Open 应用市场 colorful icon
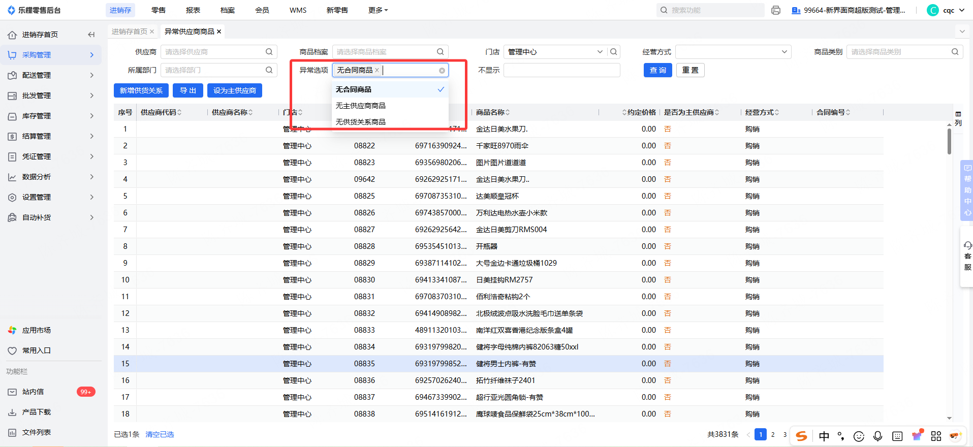The height and width of the screenshot is (447, 973). click(x=12, y=330)
